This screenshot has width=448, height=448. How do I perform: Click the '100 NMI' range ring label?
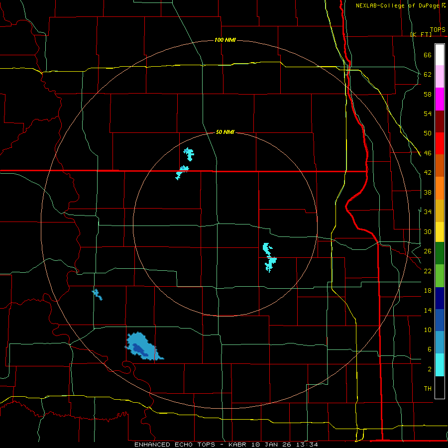225,40
